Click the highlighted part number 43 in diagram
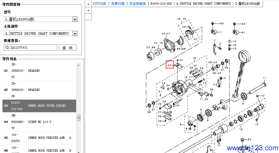Screen dimensions: 279x153 pyautogui.click(x=170, y=65)
